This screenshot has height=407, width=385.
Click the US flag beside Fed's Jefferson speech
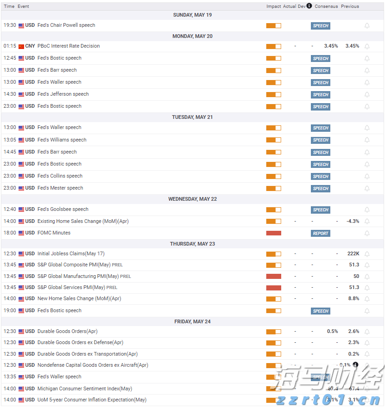[21, 94]
